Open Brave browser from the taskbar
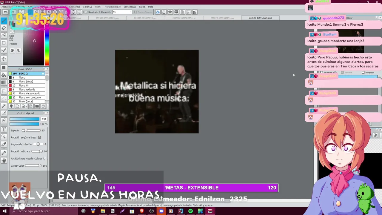This screenshot has height=215, width=382. coord(142,211)
